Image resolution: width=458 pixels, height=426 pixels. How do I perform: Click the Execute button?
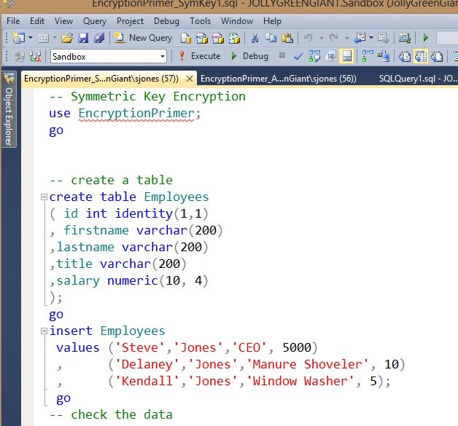[199, 56]
